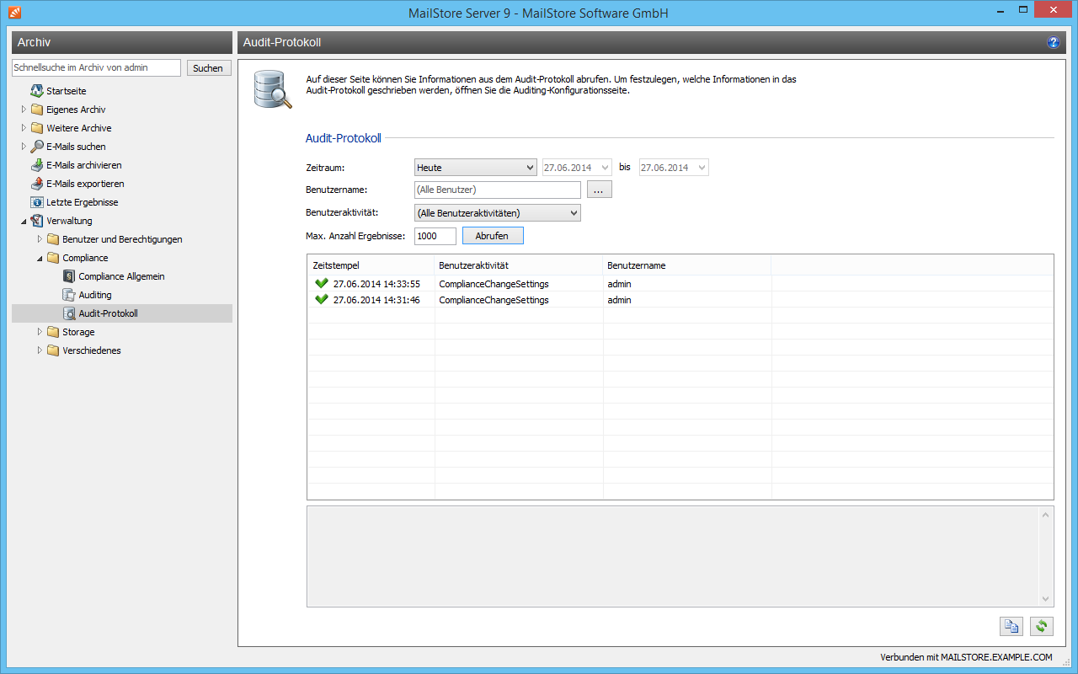Click the Letzte Ergebnisse info icon
Image resolution: width=1078 pixels, height=674 pixels.
pyautogui.click(x=37, y=202)
